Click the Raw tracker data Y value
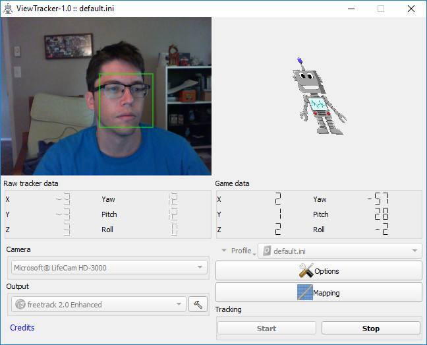This screenshot has width=427, height=345. pyautogui.click(x=63, y=214)
